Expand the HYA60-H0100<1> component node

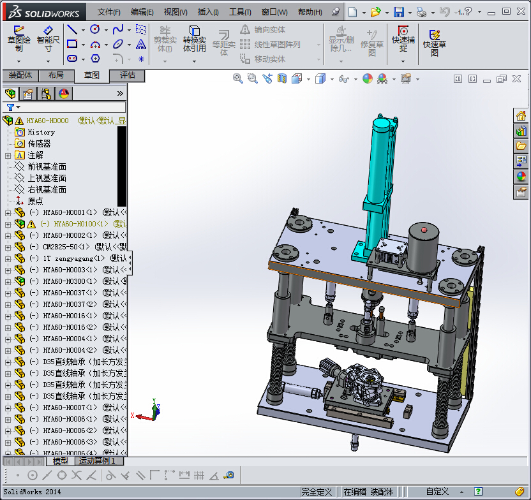(8, 224)
